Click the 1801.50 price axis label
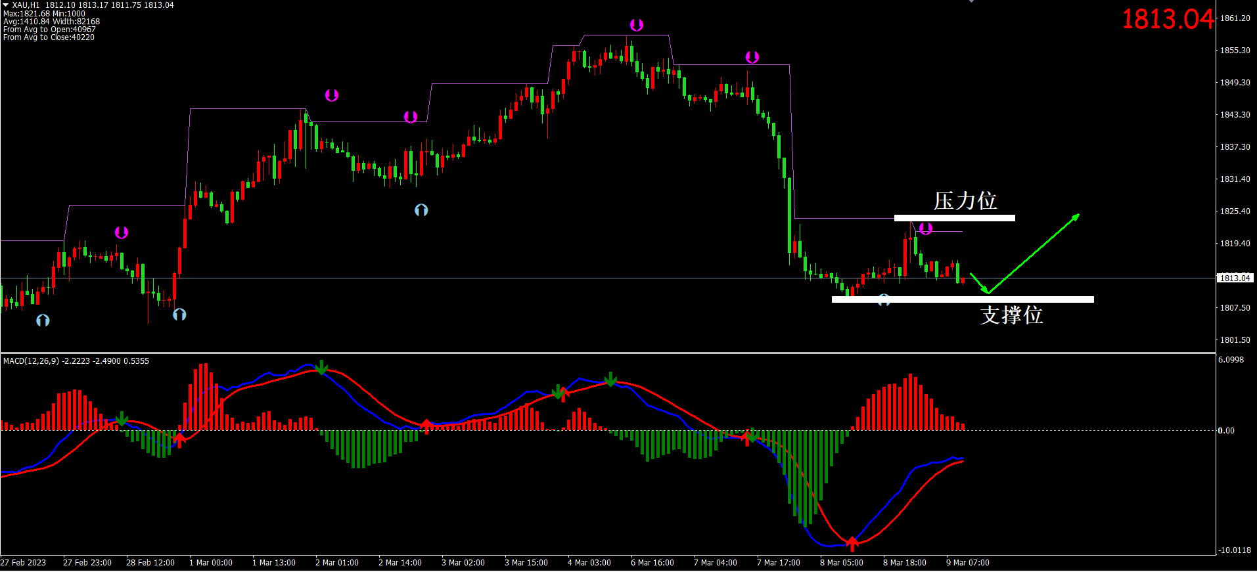The width and height of the screenshot is (1257, 572). tap(1235, 340)
